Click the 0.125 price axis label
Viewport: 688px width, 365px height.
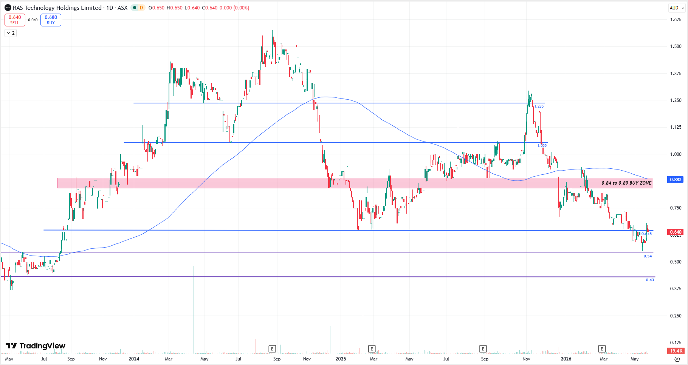pos(676,343)
